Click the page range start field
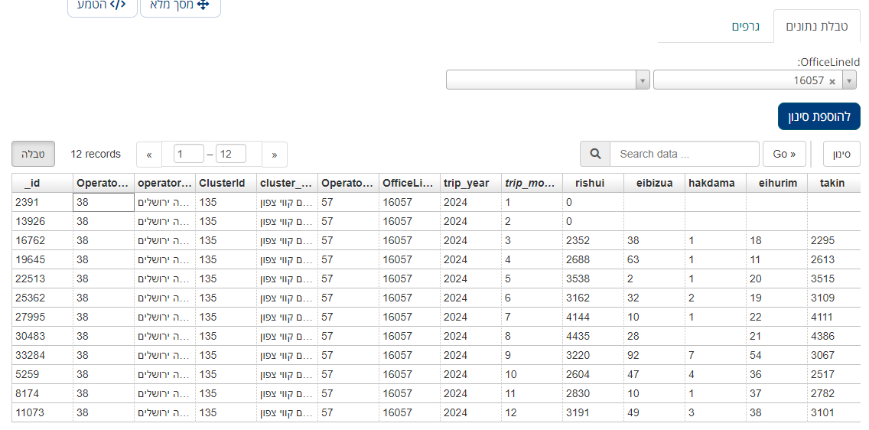 click(188, 154)
